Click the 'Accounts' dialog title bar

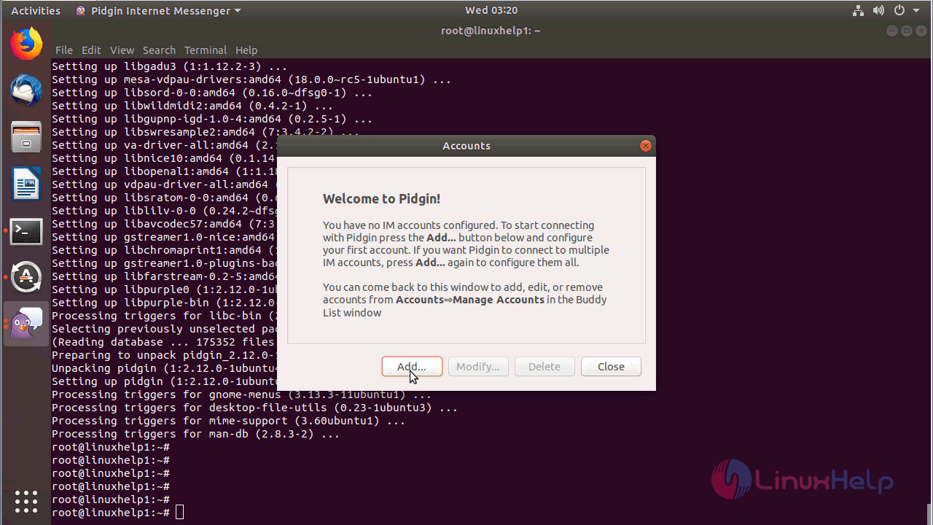click(x=466, y=146)
